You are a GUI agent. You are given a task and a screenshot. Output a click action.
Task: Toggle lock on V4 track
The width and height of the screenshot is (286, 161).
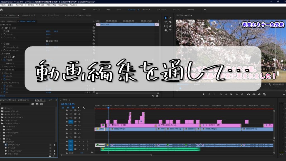(x=67, y=126)
